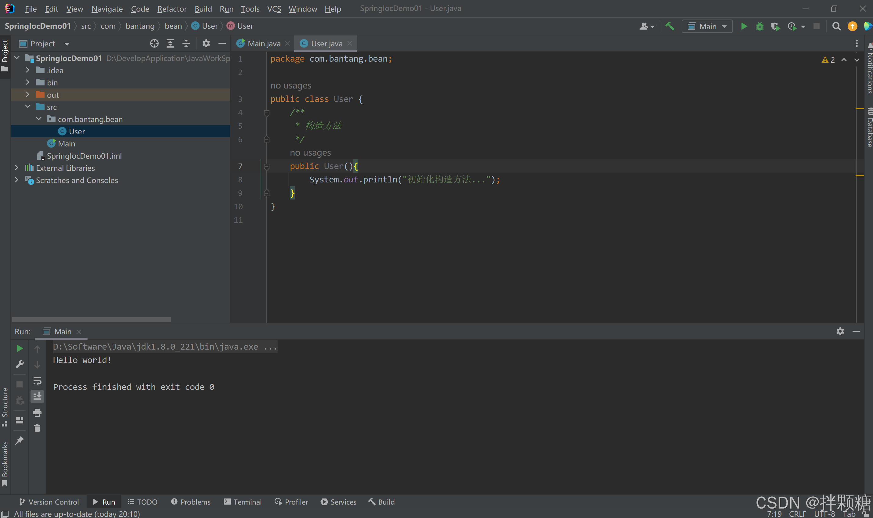Expand the External Libraries tree node
This screenshot has width=873, height=518.
(16, 168)
